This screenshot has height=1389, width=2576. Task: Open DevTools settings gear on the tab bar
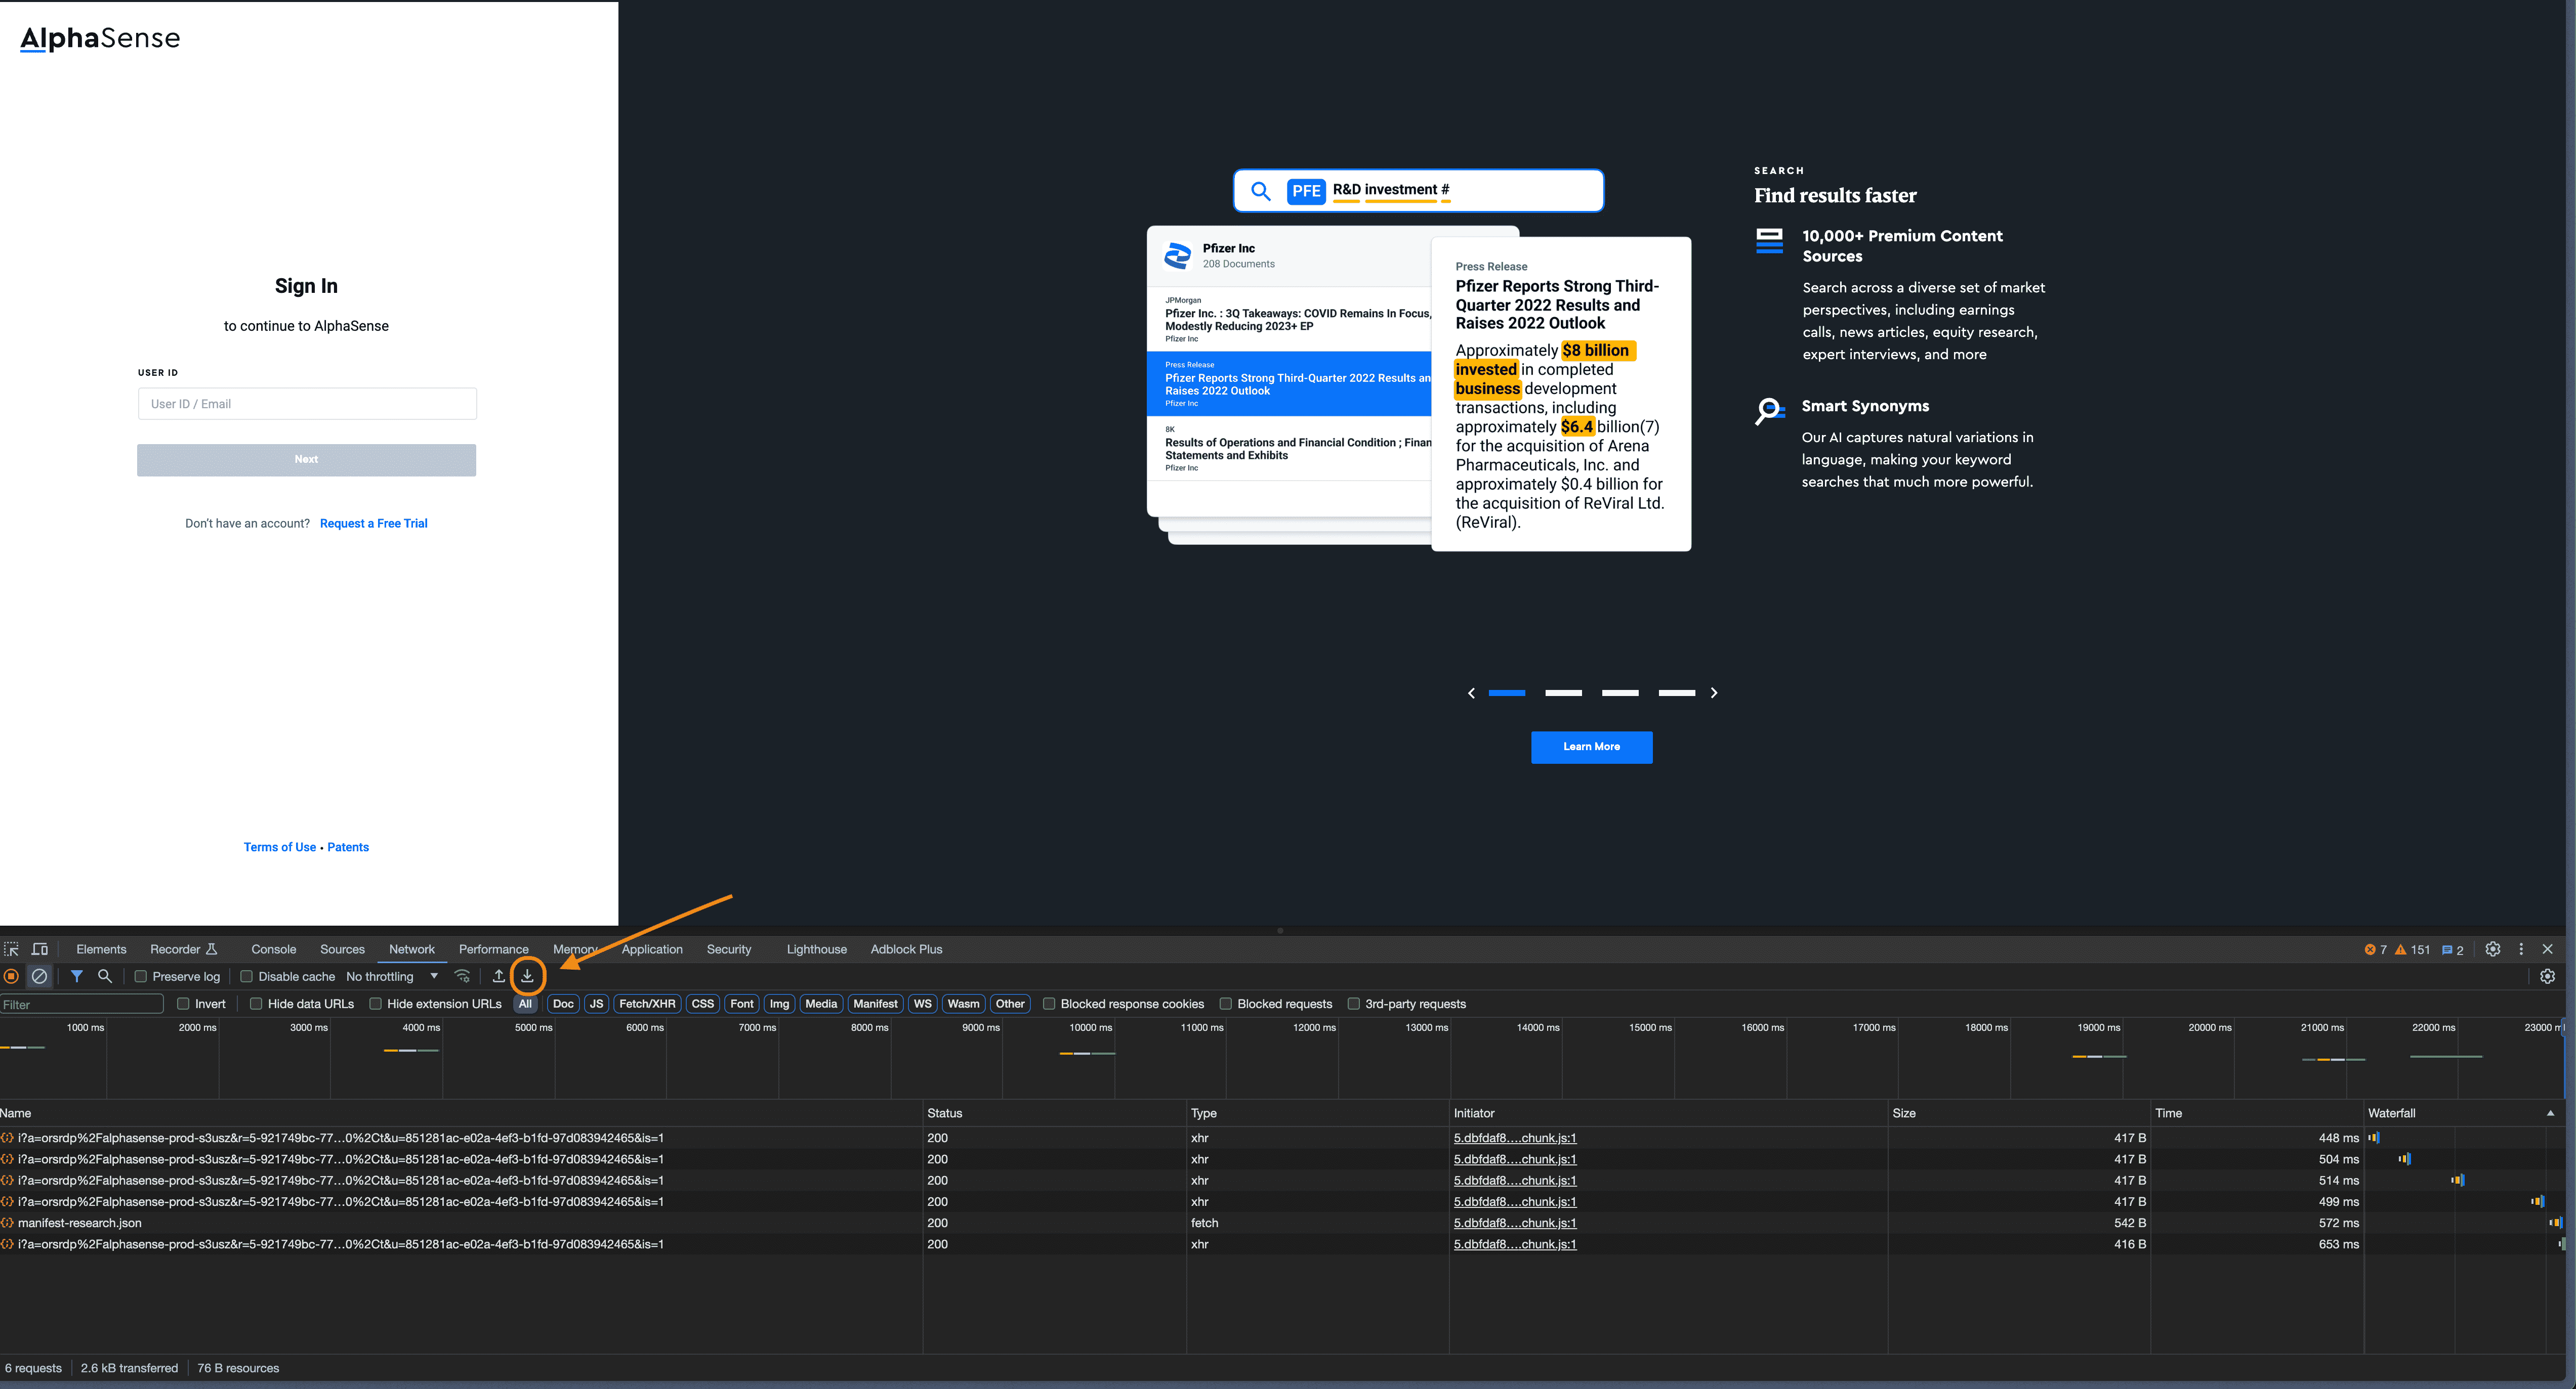click(2492, 949)
